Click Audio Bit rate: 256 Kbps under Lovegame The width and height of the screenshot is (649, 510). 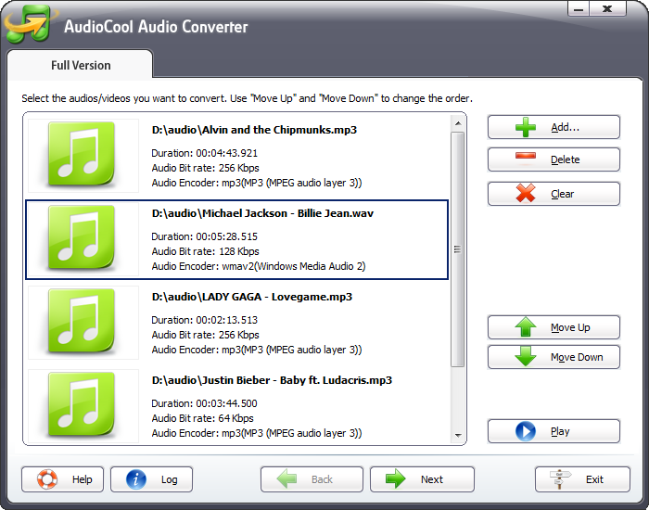click(205, 335)
